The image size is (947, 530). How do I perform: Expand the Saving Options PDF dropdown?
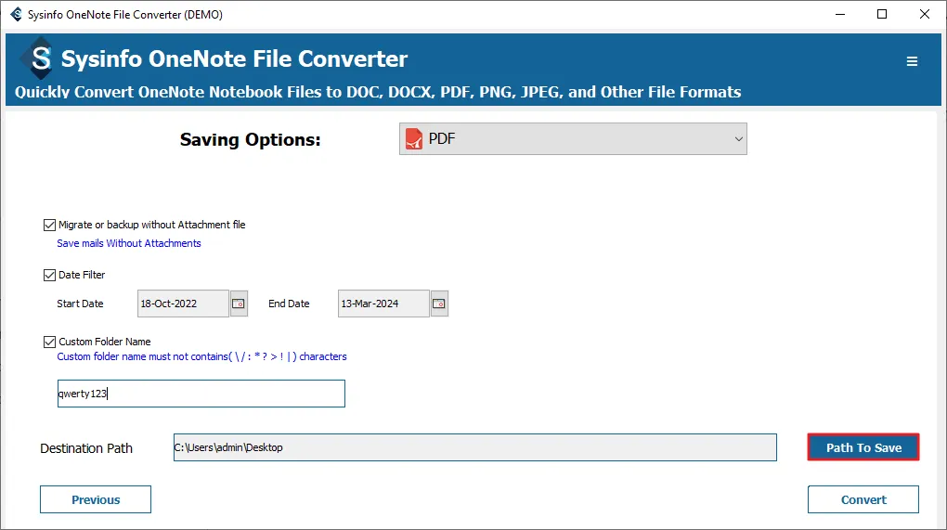(573, 139)
